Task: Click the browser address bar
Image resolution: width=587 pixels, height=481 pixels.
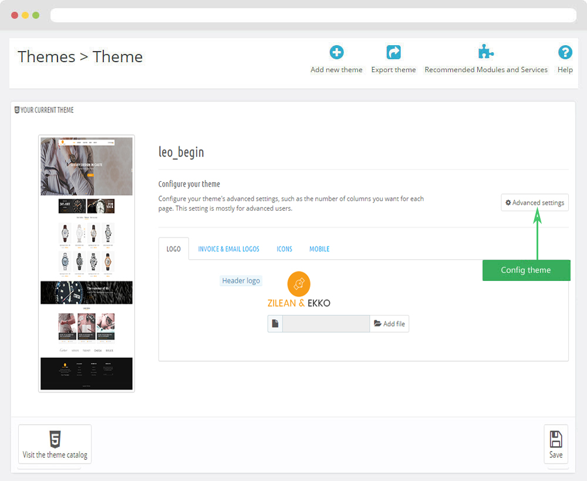Action: 313,15
